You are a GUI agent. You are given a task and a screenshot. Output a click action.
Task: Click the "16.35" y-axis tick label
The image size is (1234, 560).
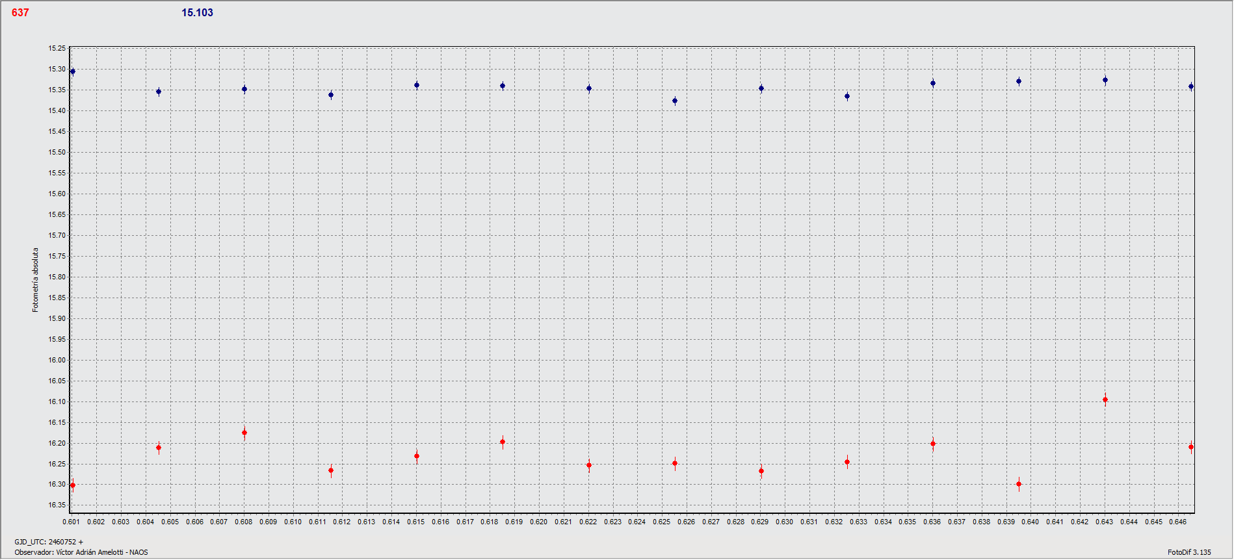(x=57, y=505)
